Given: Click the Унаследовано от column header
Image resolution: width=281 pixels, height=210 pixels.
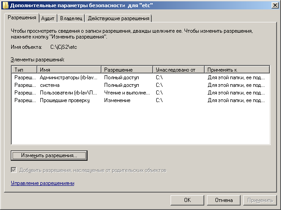Looking at the screenshot, I should pos(178,70).
